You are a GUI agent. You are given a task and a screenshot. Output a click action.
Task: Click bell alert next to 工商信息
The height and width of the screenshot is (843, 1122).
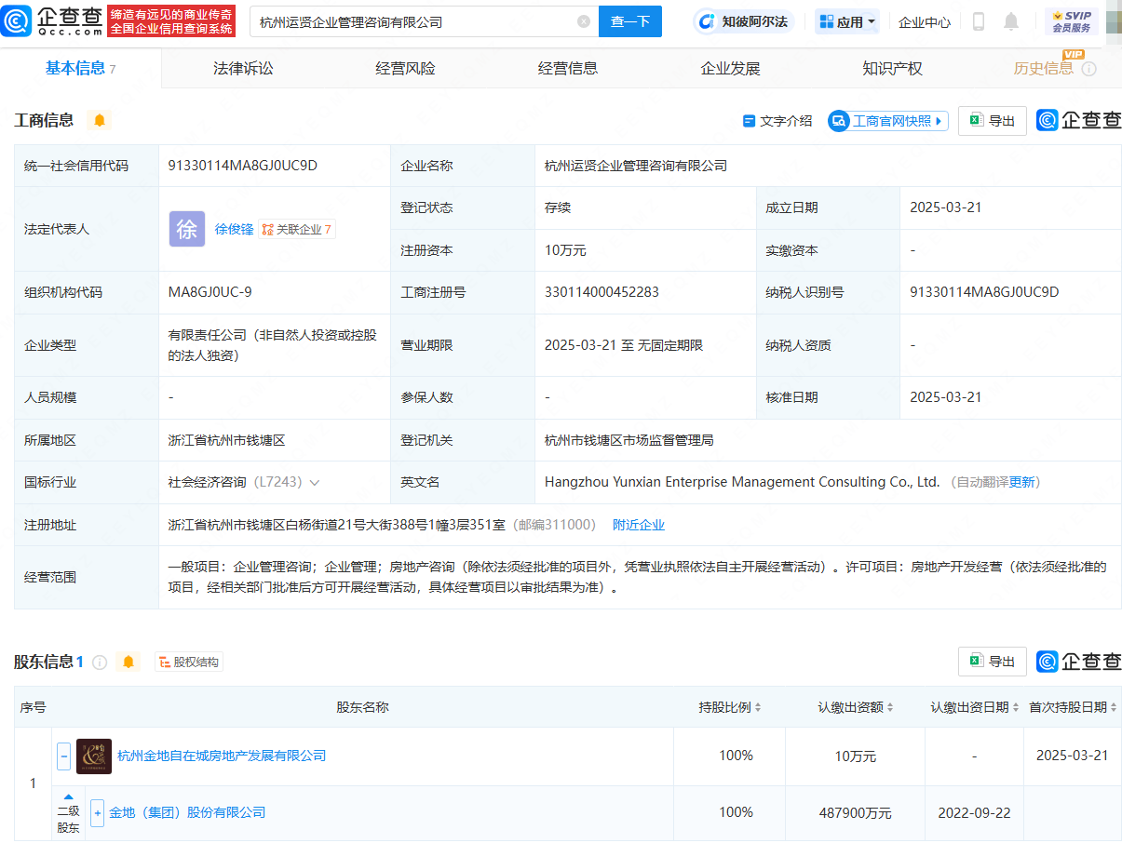(x=100, y=120)
